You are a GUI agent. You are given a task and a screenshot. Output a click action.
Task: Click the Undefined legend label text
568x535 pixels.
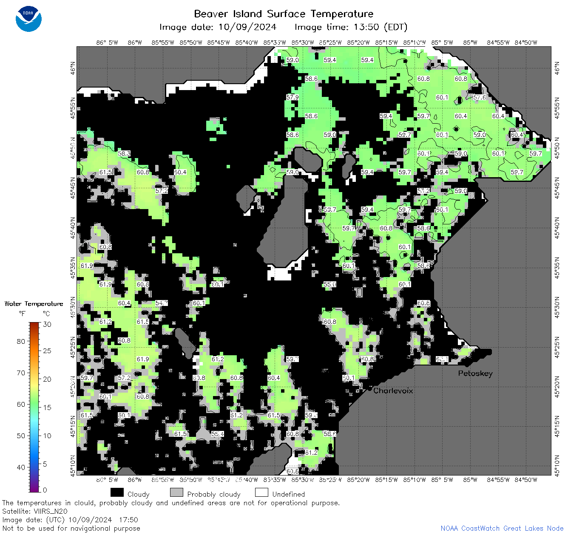tap(289, 494)
